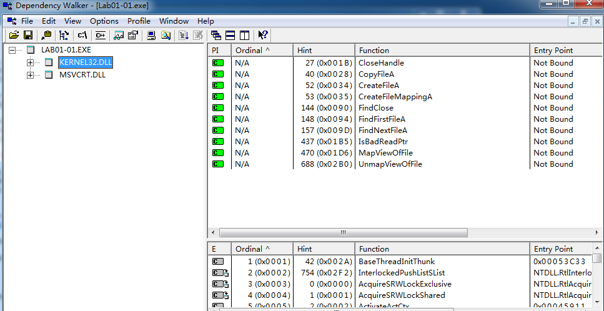Sort imports by PI column header
The height and width of the screenshot is (311, 604).
220,51
